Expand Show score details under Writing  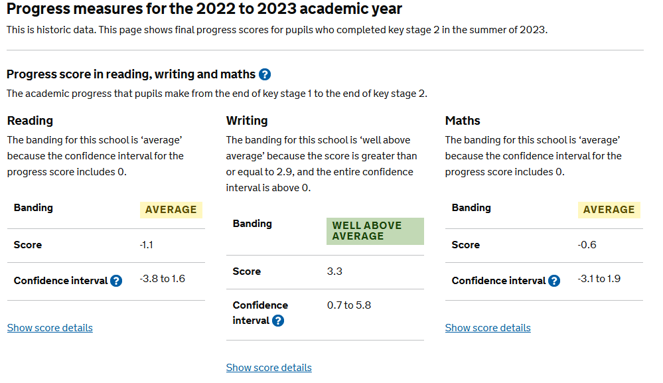point(269,367)
